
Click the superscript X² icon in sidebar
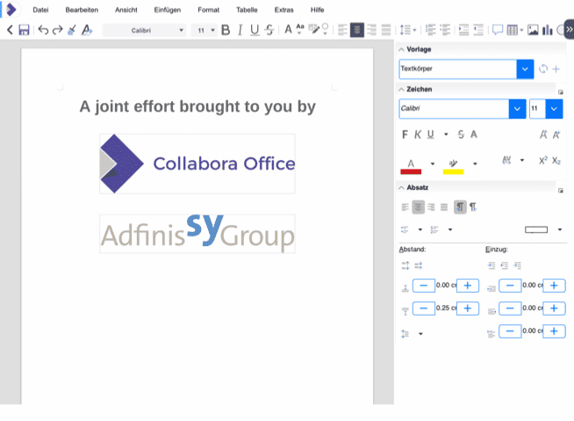coord(543,160)
